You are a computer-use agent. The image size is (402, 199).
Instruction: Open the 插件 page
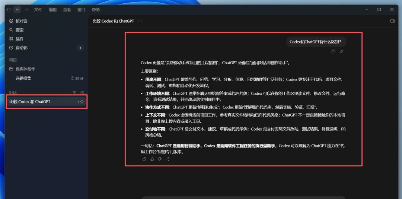click(46, 39)
